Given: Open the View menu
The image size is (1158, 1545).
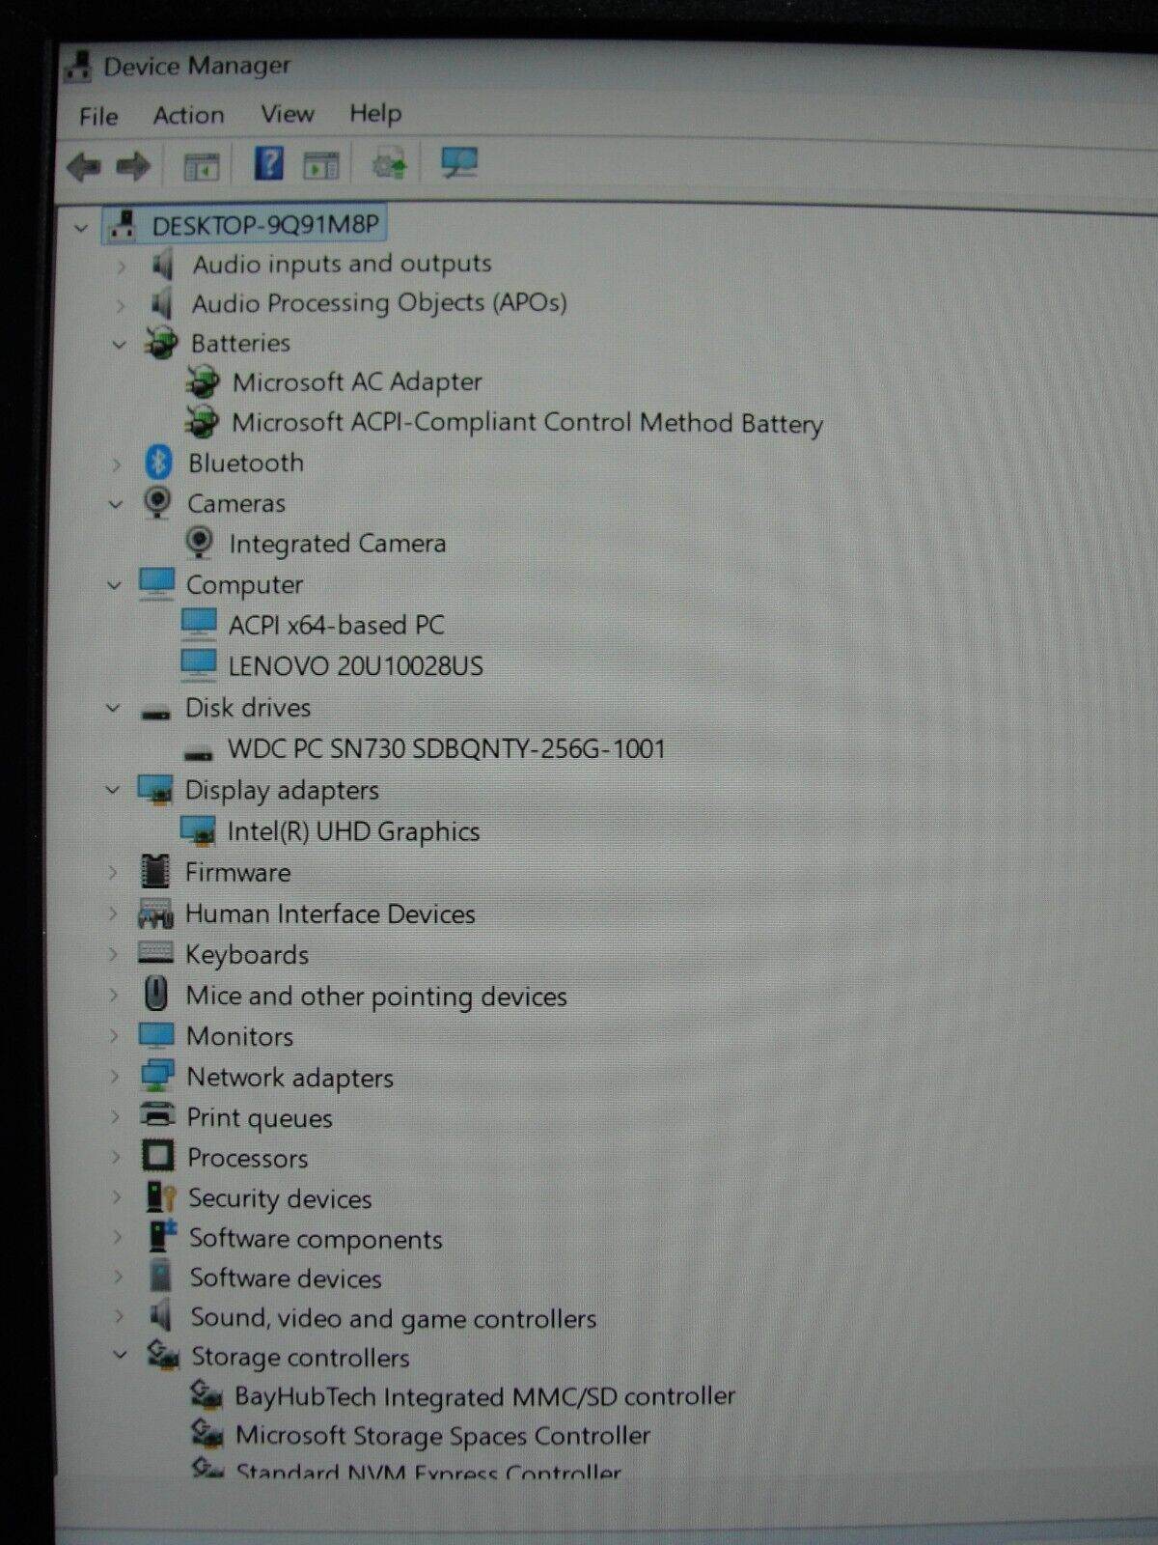Looking at the screenshot, I should 287,114.
